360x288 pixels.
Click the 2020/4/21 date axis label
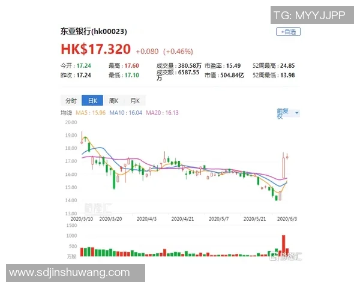(x=182, y=219)
